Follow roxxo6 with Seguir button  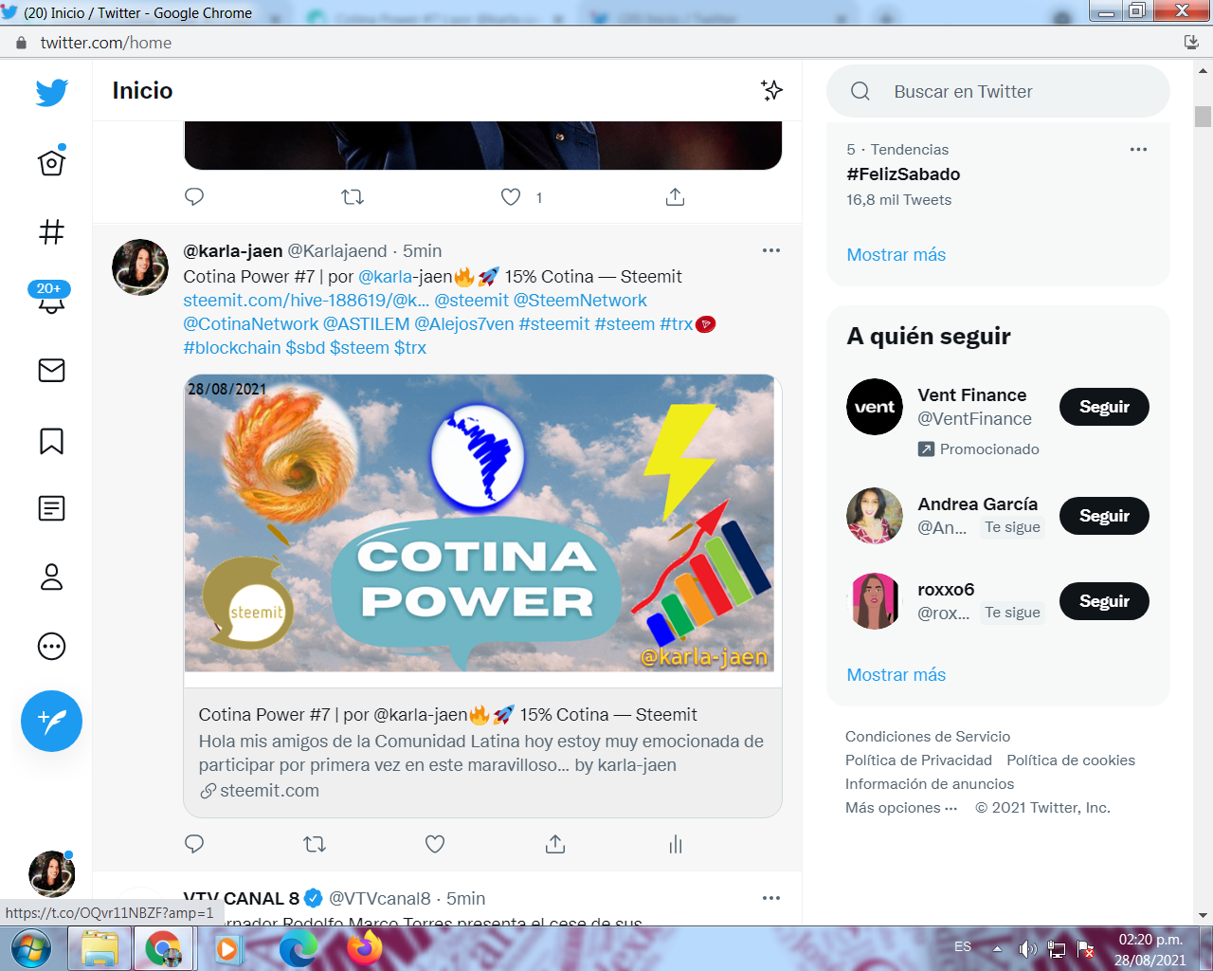1104,601
